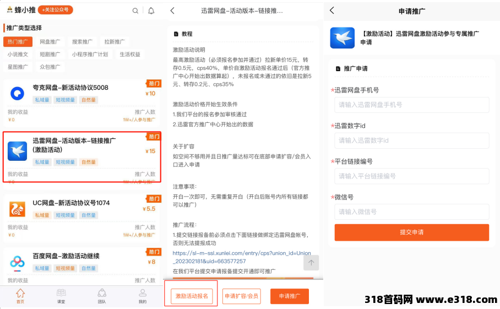Open 迅雷网盘-活动版本-链接推广 title
The image size is (500, 309).
click(x=74, y=145)
